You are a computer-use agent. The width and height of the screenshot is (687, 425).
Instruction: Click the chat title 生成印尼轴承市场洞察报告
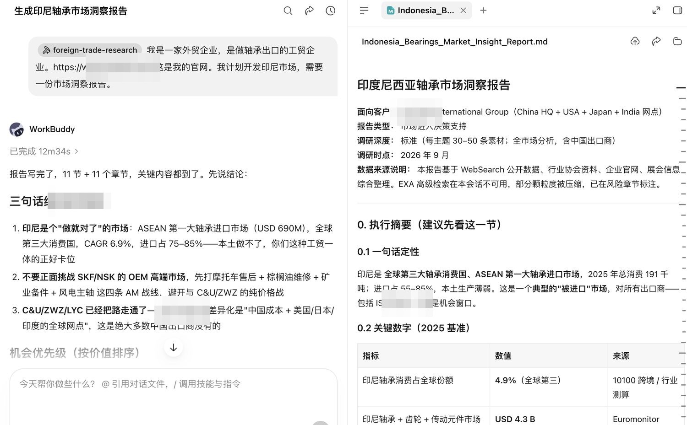point(71,11)
